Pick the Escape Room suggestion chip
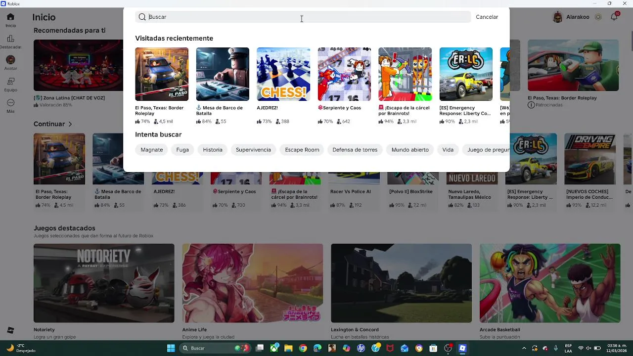Image resolution: width=633 pixels, height=356 pixels. tap(302, 150)
